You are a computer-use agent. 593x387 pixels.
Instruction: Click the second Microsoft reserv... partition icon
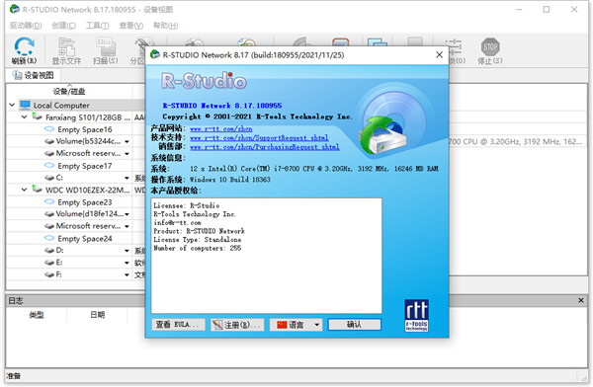coord(49,226)
